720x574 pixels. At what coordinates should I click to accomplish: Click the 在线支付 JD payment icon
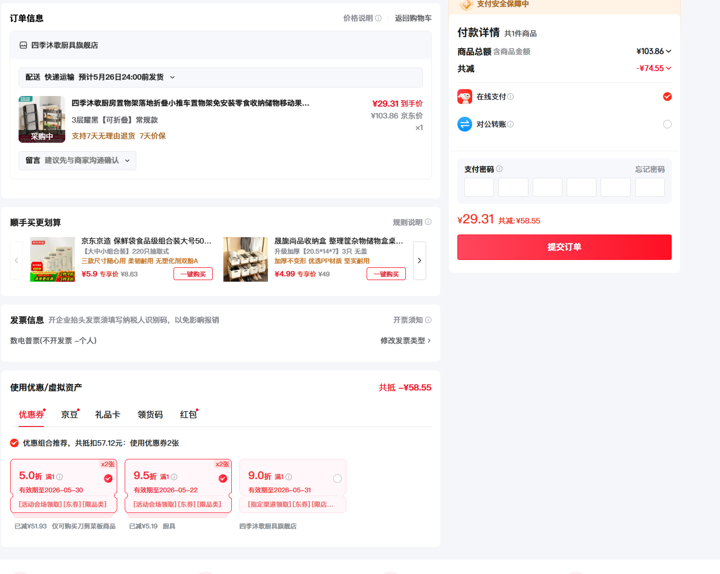click(465, 97)
